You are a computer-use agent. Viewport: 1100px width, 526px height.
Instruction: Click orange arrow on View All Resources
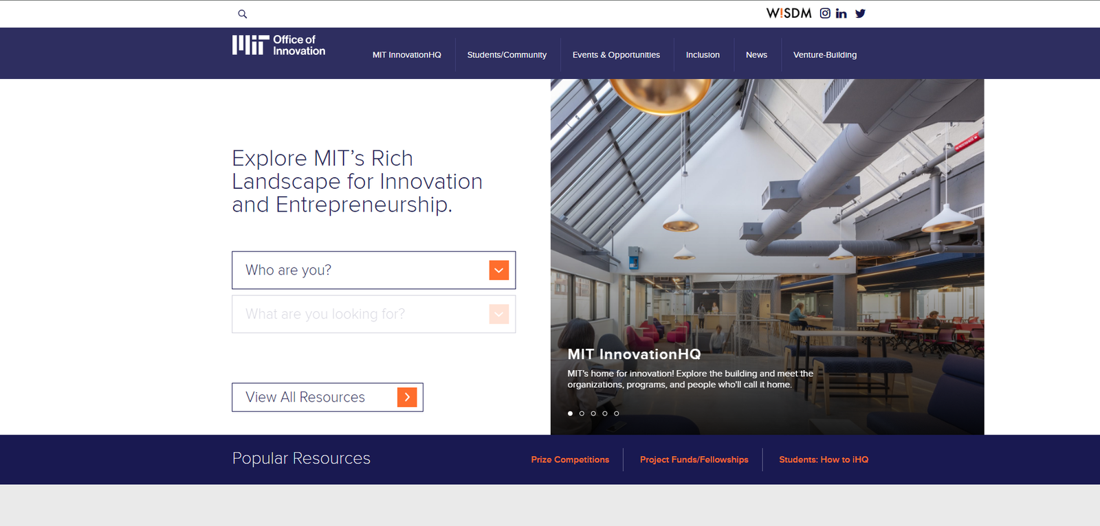pyautogui.click(x=407, y=397)
